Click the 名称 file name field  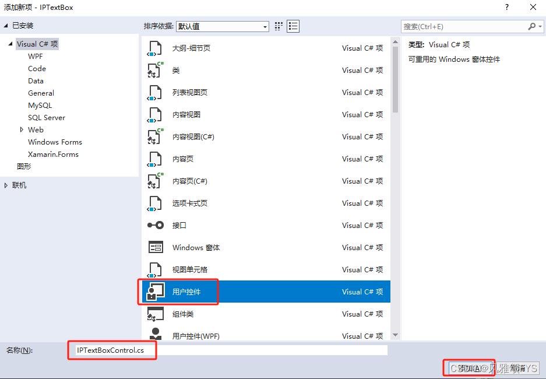point(231,350)
